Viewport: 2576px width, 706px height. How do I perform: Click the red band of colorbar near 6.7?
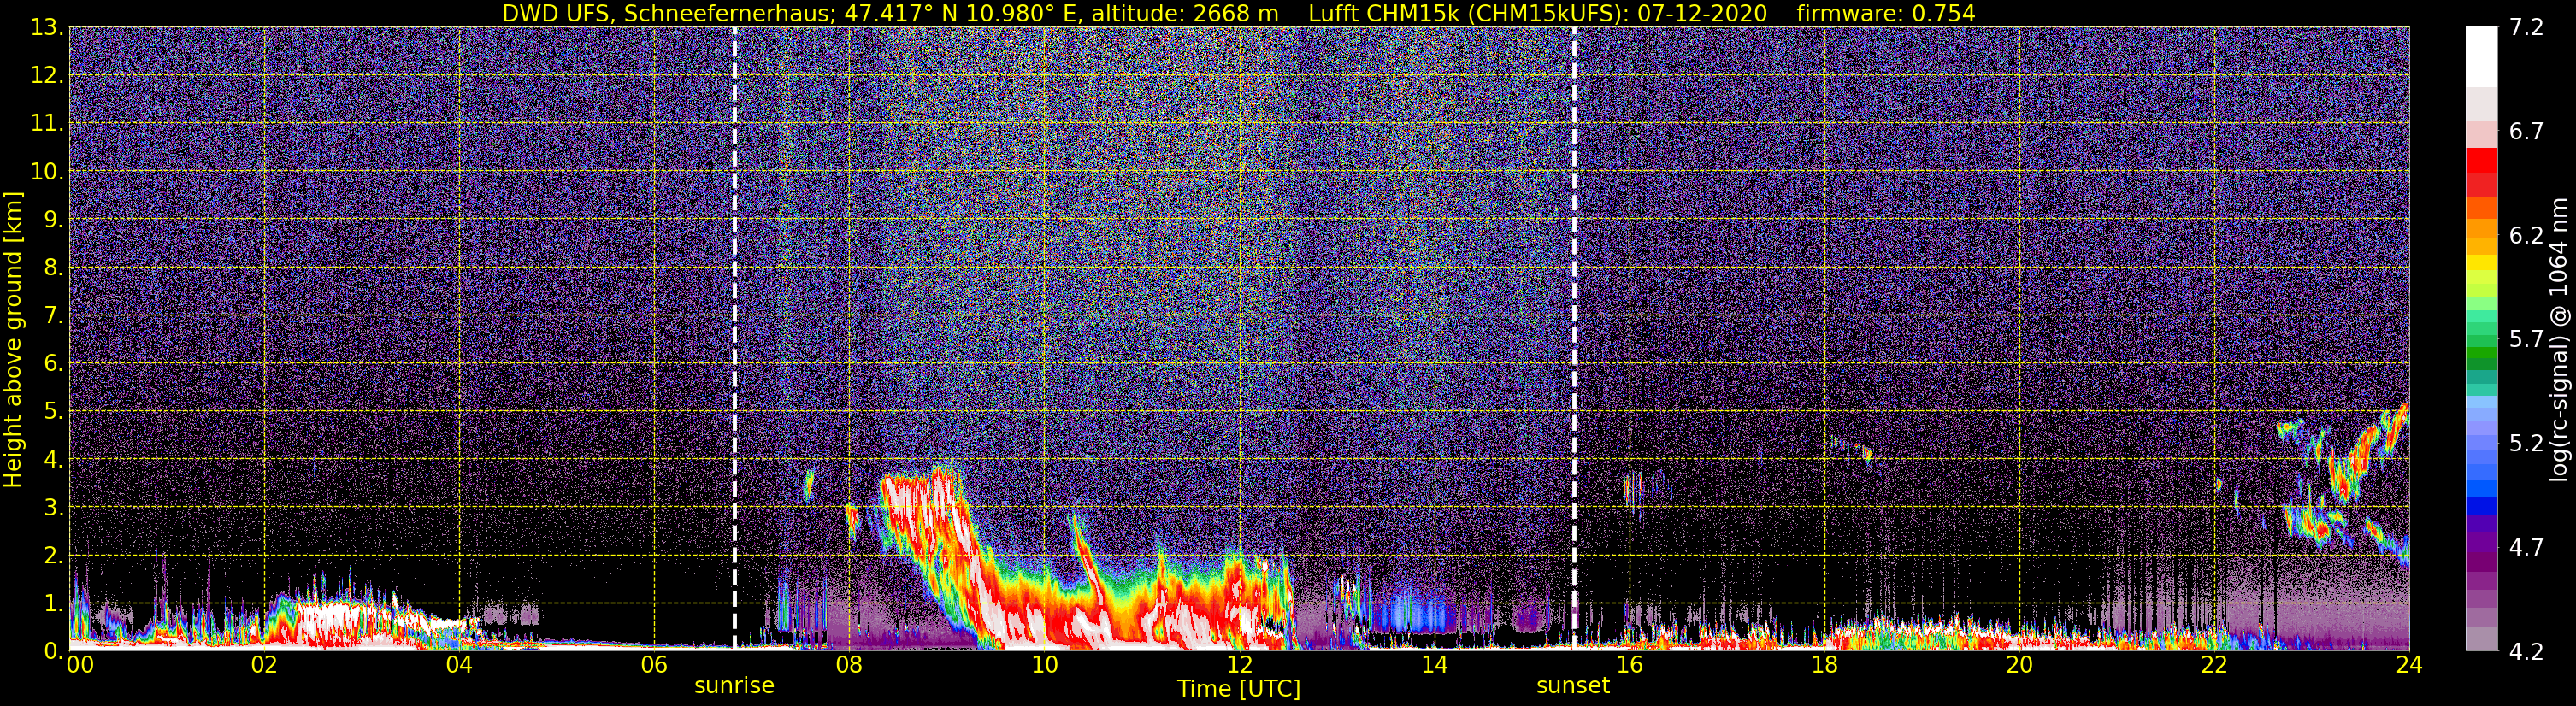pos(2480,160)
